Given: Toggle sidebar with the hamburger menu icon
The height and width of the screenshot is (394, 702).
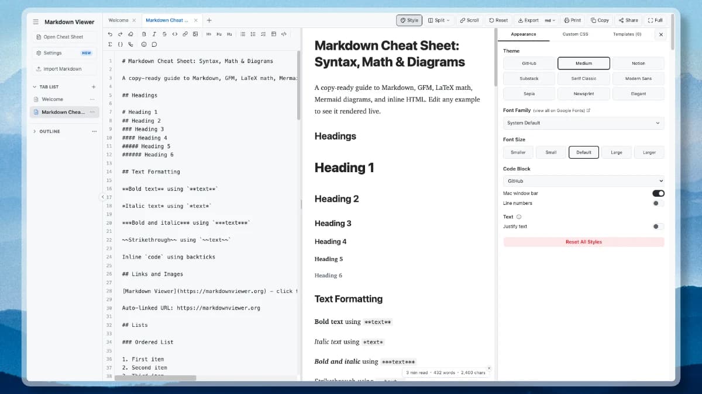Looking at the screenshot, I should click(36, 22).
